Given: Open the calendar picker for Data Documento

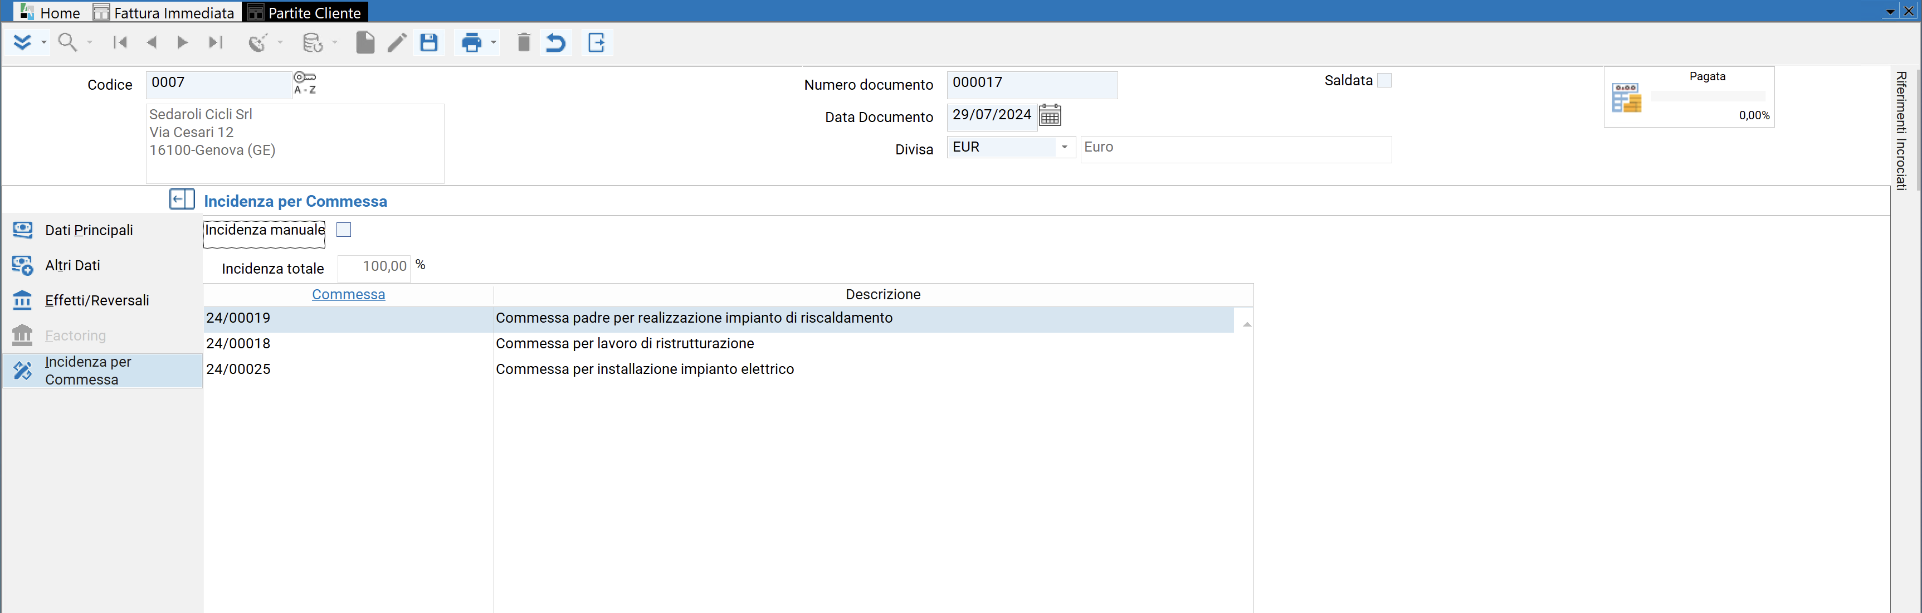Looking at the screenshot, I should pos(1050,115).
